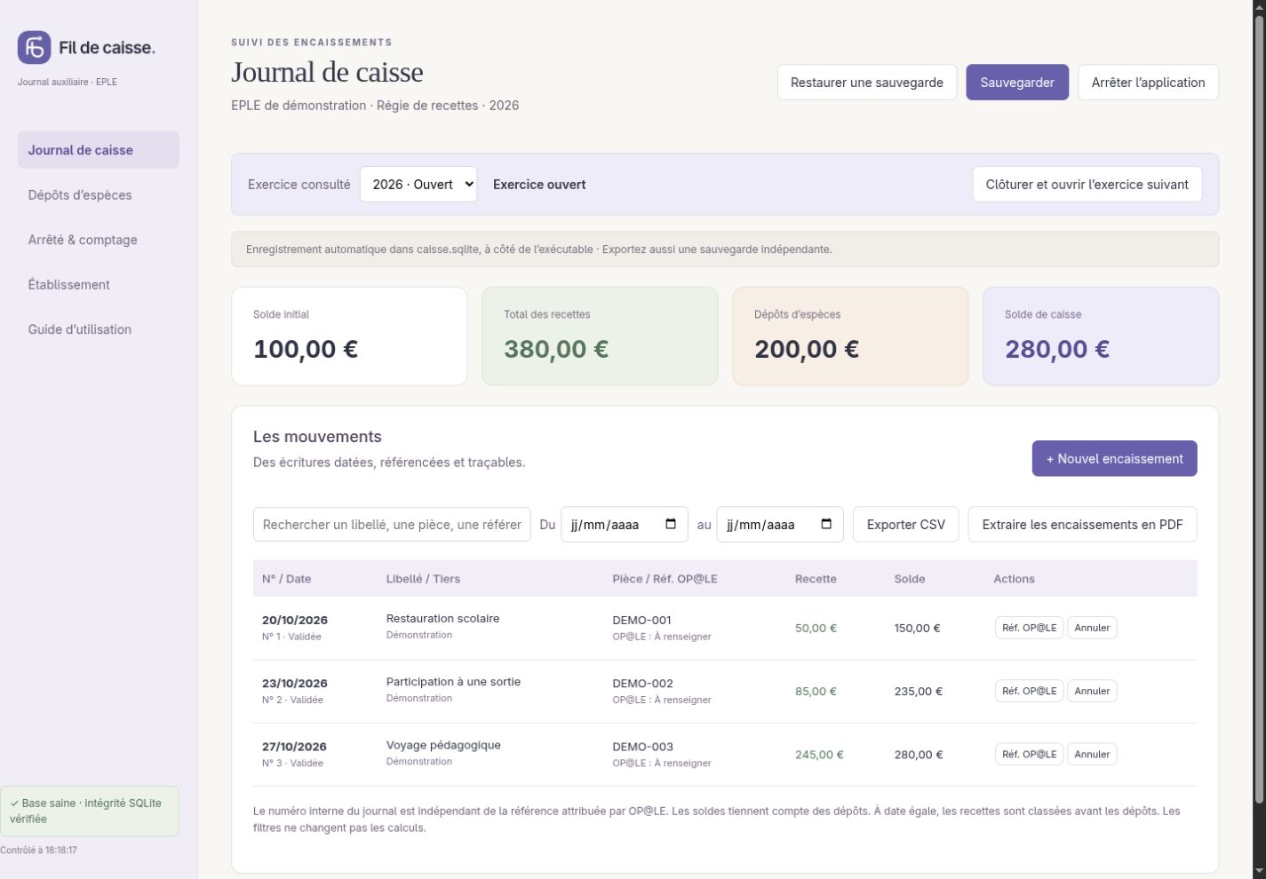Click Exporter CSV
The image size is (1266, 879).
tap(906, 525)
